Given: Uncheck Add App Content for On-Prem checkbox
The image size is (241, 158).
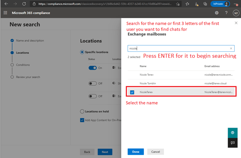Looking at the screenshot, I should [x=82, y=120].
